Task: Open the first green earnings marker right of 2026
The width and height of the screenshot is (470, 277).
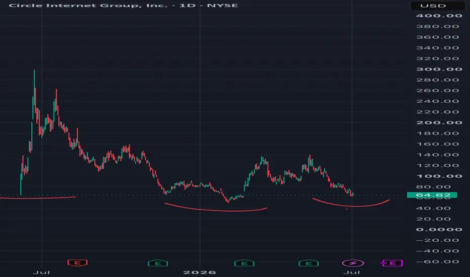Action: (x=244, y=263)
